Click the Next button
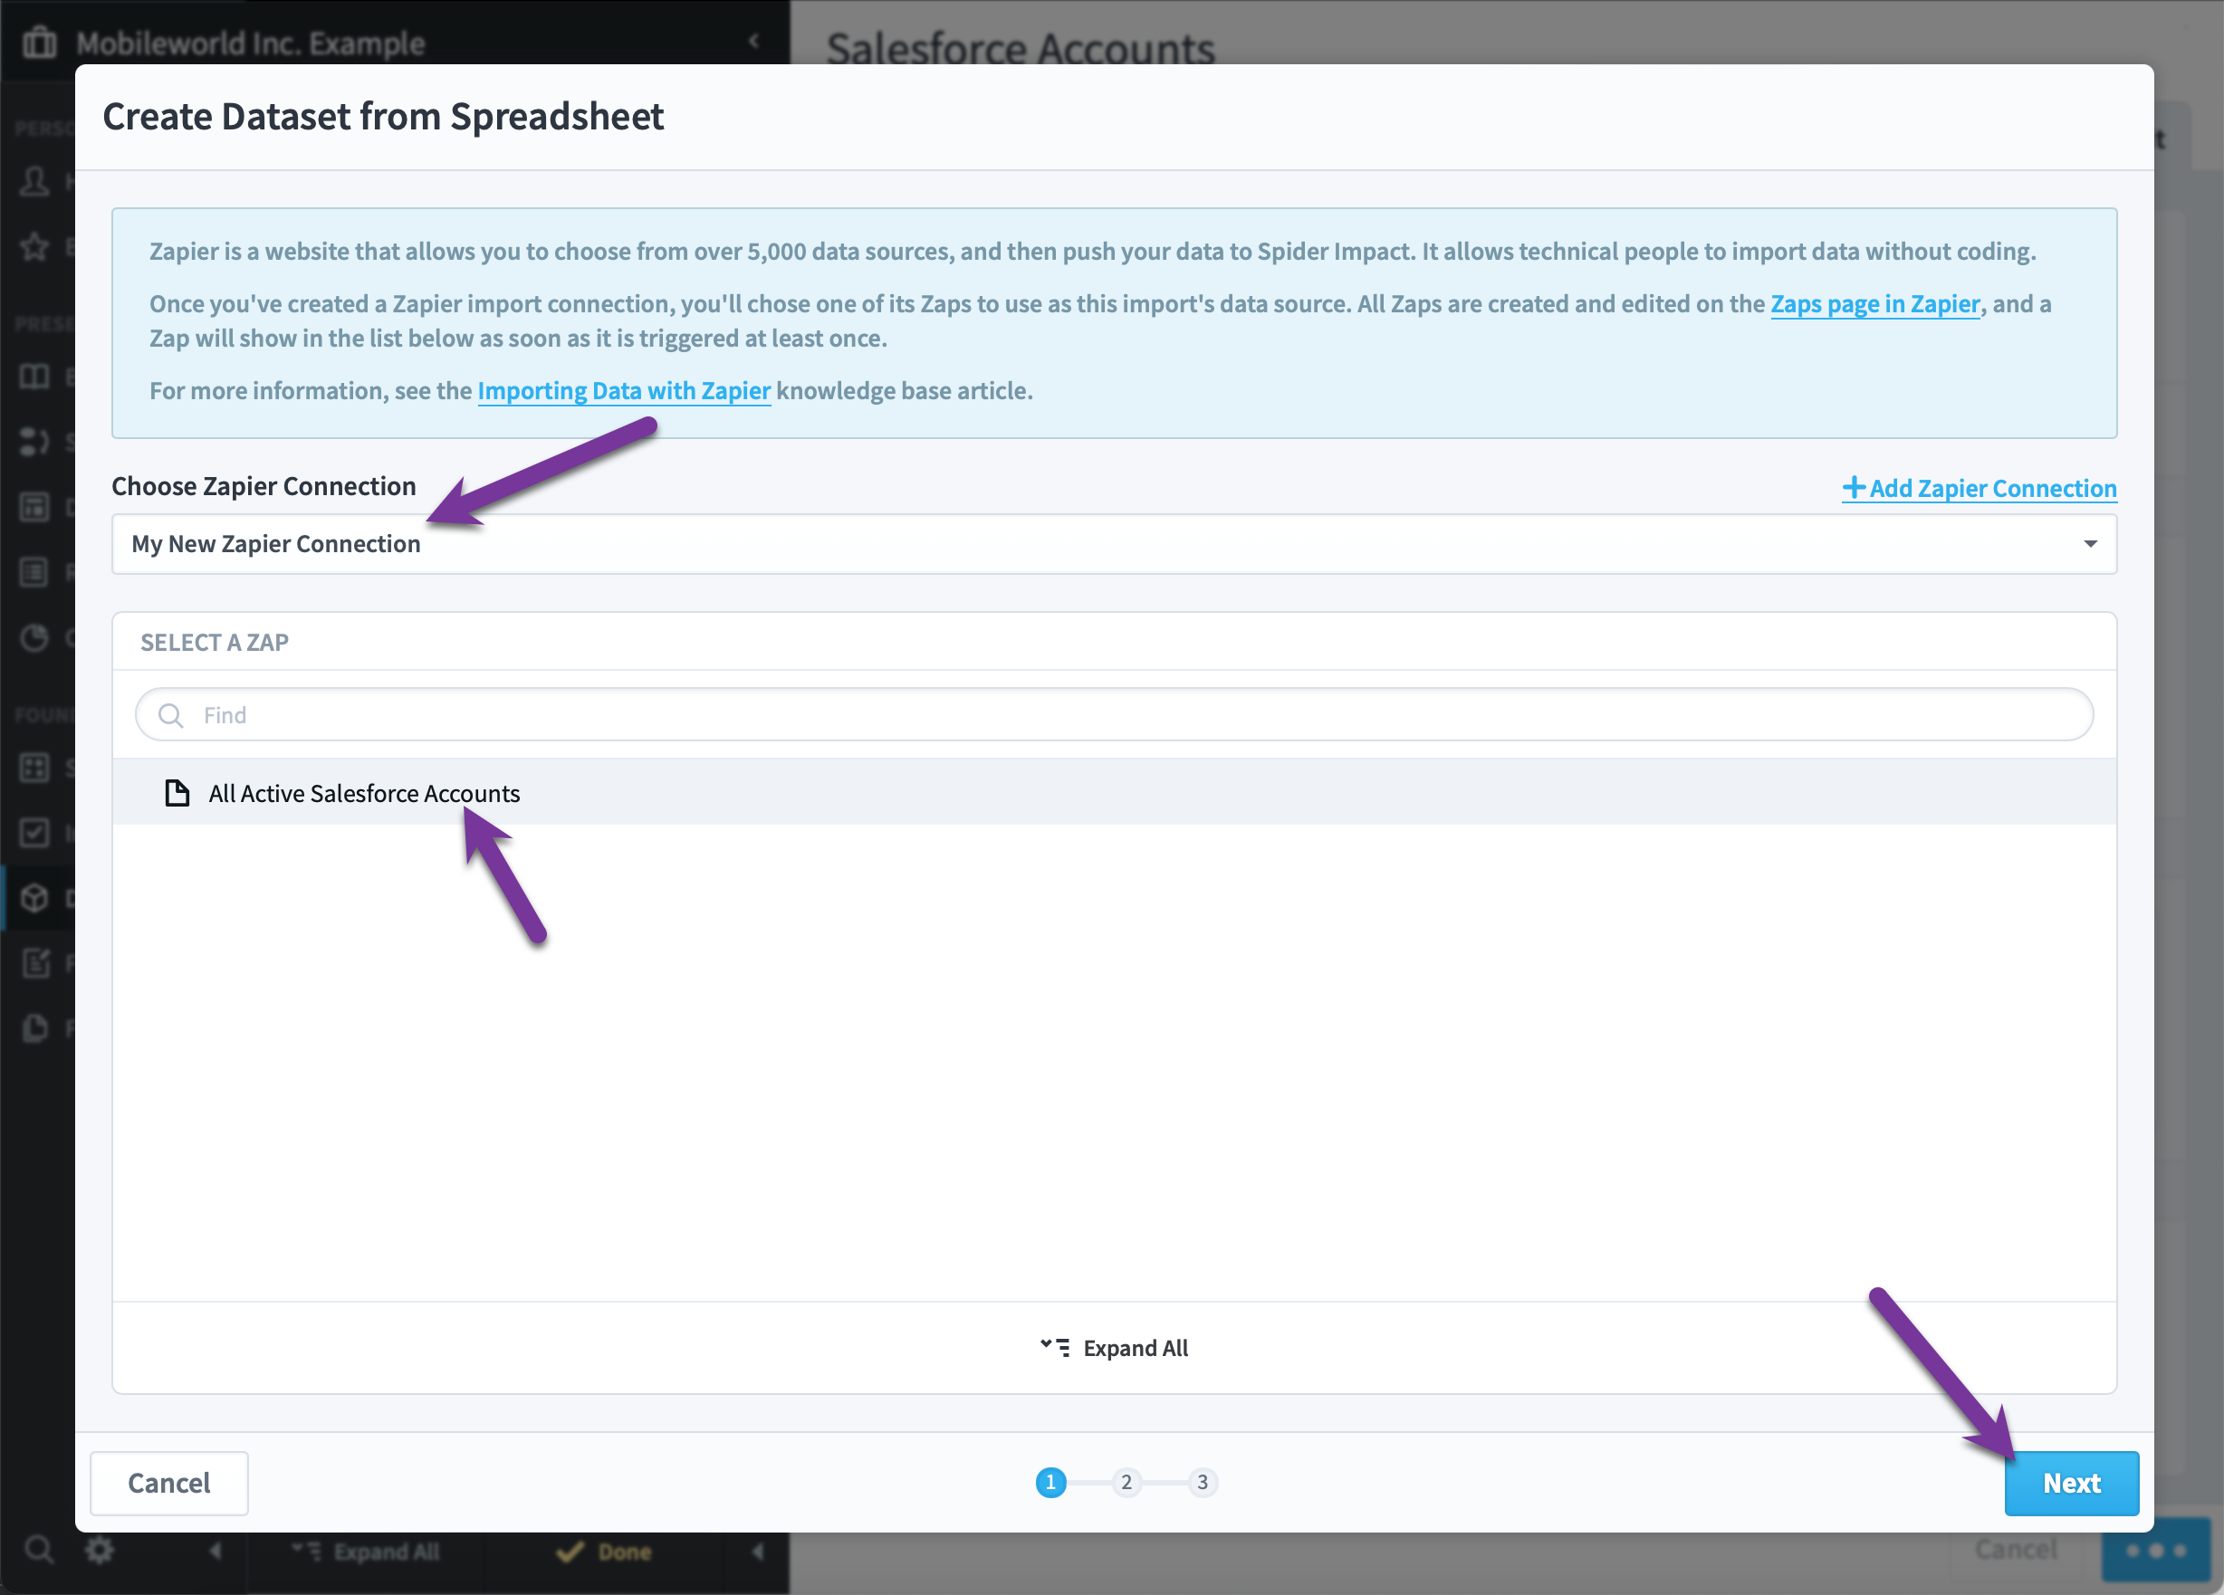2224x1595 pixels. click(x=2071, y=1482)
